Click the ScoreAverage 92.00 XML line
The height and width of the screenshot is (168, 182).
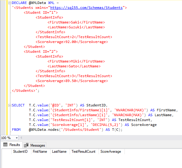tap(72, 42)
